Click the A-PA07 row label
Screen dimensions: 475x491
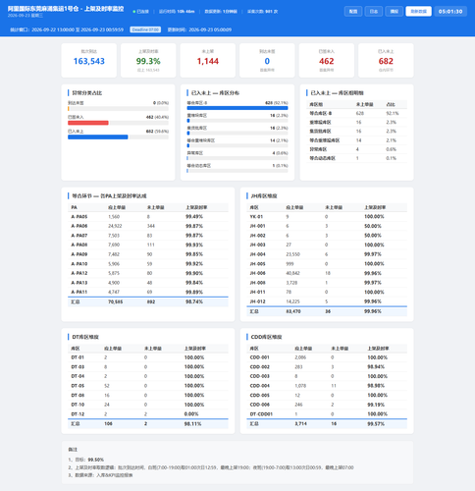79,236
